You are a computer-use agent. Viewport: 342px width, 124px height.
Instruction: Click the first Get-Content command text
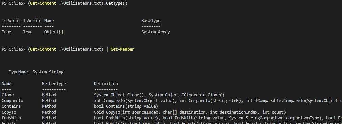pyautogui.click(x=43, y=4)
